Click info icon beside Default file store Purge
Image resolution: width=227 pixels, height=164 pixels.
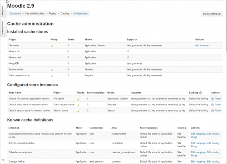(x=212, y=99)
